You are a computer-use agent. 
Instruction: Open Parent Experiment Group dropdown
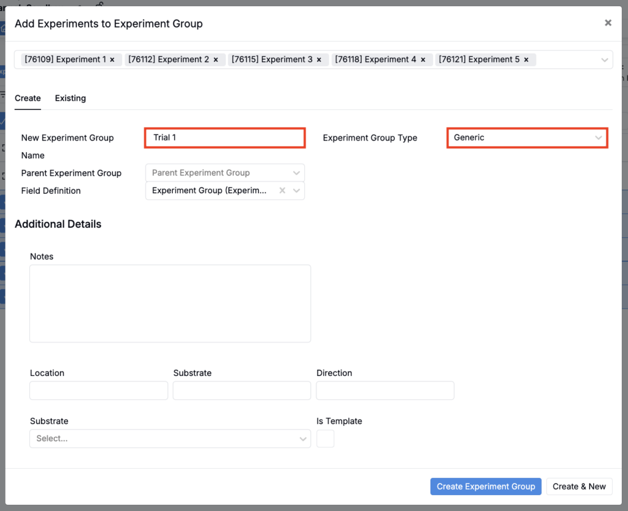click(224, 173)
